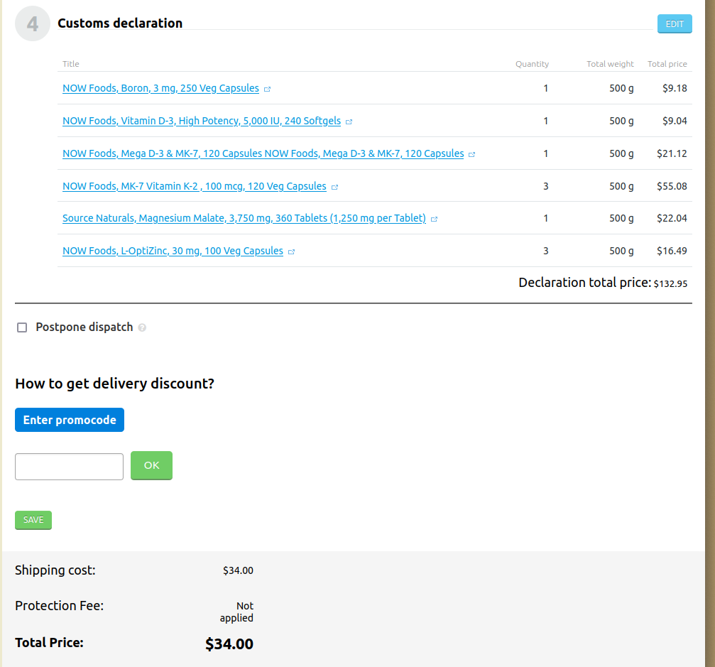Click the Postpone dispatch label
Image resolution: width=715 pixels, height=667 pixels.
pos(84,327)
